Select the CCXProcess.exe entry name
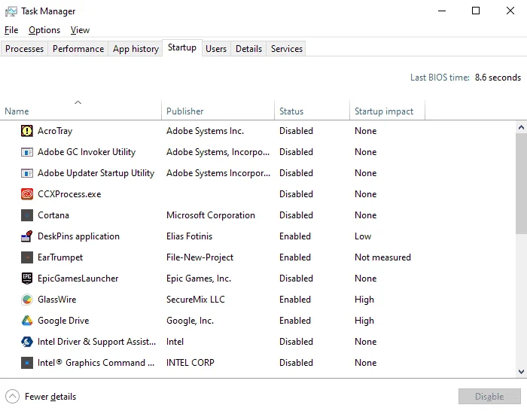The height and width of the screenshot is (414, 527). pyautogui.click(x=69, y=194)
